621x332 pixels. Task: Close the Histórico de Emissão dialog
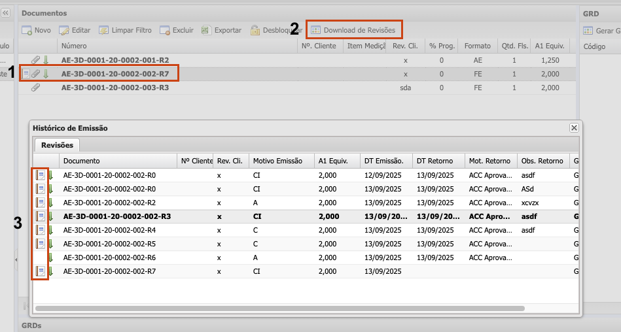point(574,128)
